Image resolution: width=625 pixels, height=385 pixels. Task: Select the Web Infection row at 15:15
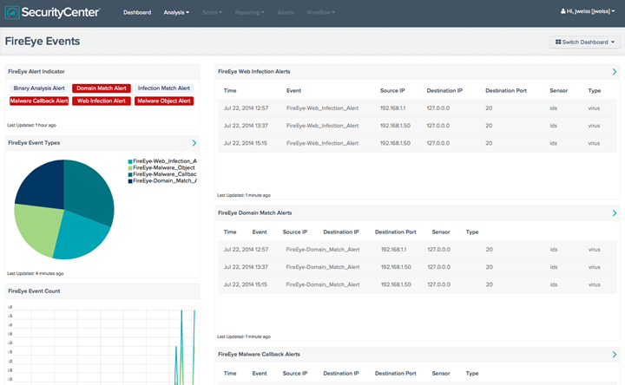pos(417,143)
